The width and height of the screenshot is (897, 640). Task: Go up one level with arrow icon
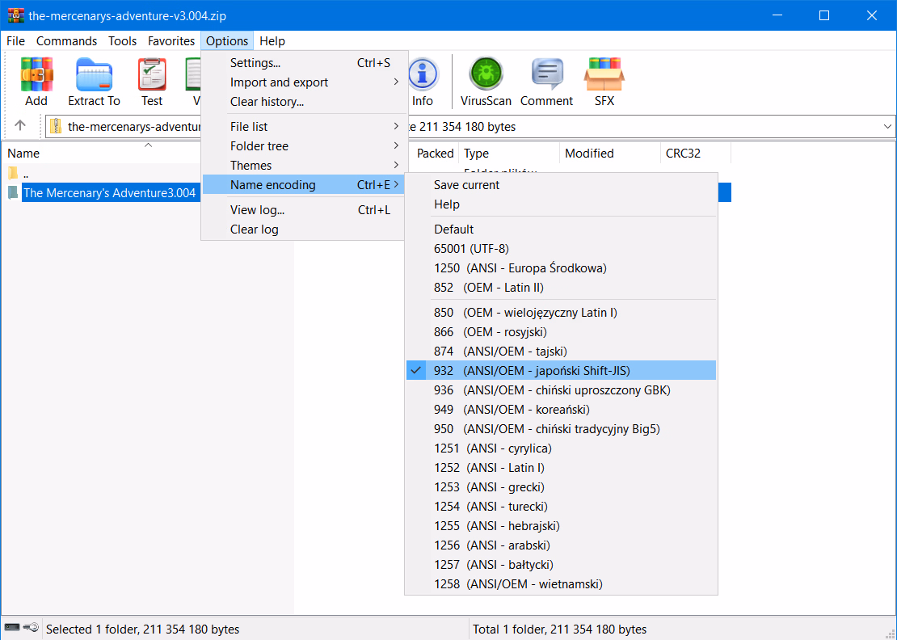(20, 125)
